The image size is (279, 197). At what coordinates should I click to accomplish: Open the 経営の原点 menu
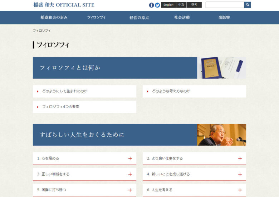(x=139, y=17)
